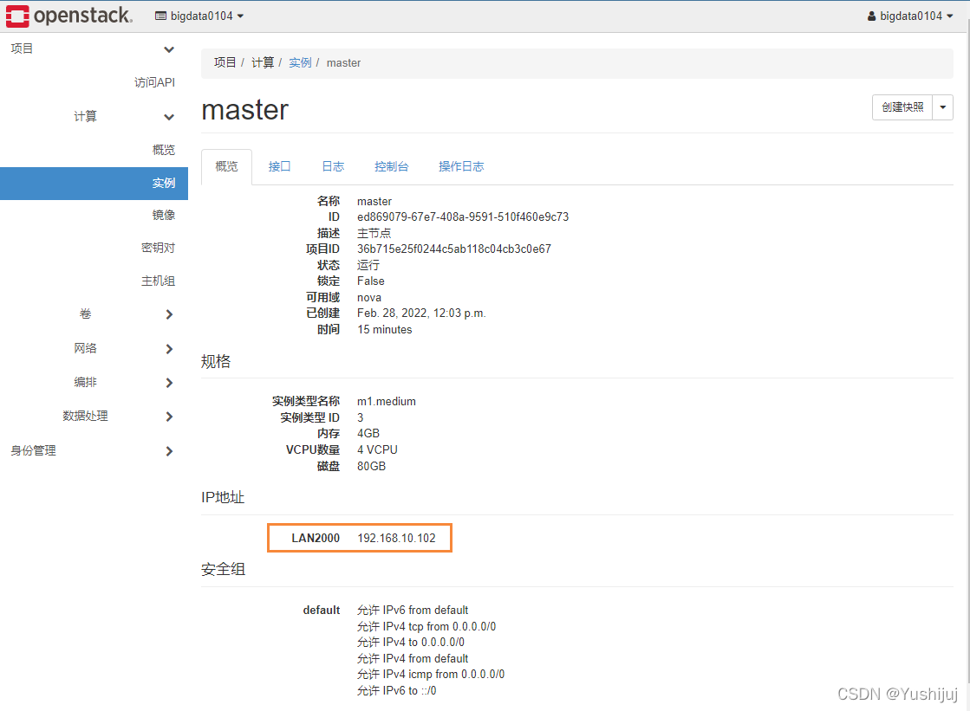Click the nova availability zone value

point(369,297)
